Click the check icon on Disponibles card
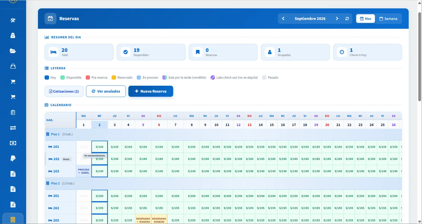The width and height of the screenshot is (422, 224). pos(126,52)
